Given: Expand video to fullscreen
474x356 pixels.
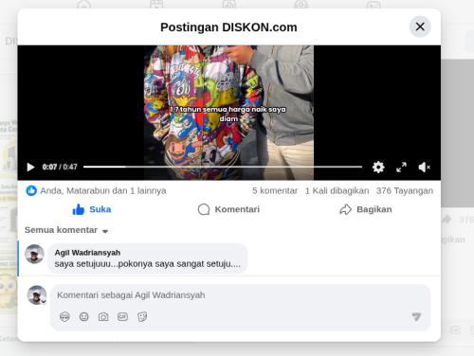Looking at the screenshot, I should click(x=401, y=167).
